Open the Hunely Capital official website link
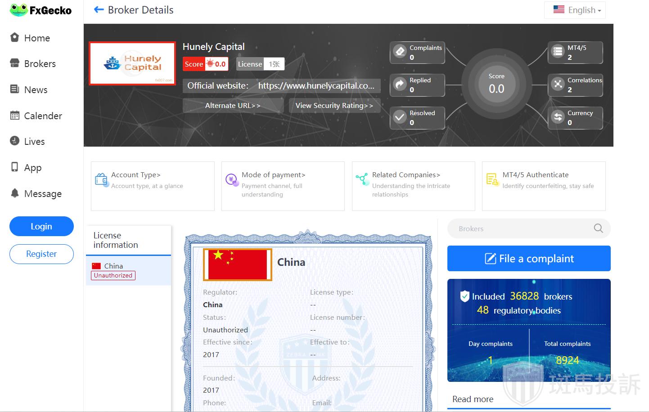This screenshot has height=412, width=649. (316, 86)
